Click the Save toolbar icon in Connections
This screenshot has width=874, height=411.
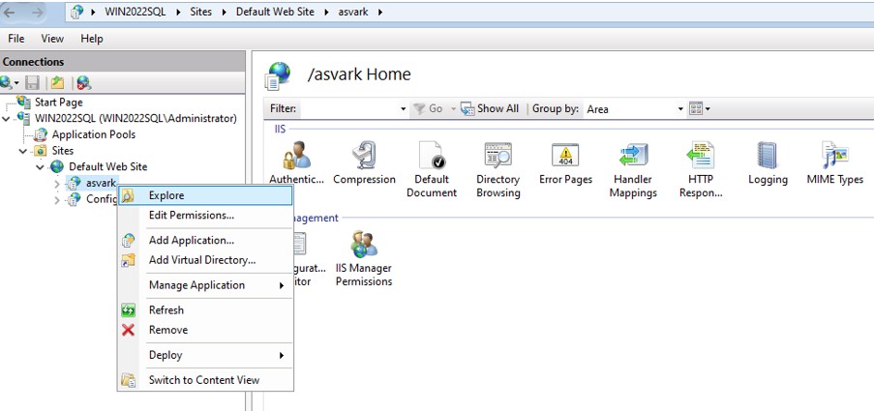(33, 83)
